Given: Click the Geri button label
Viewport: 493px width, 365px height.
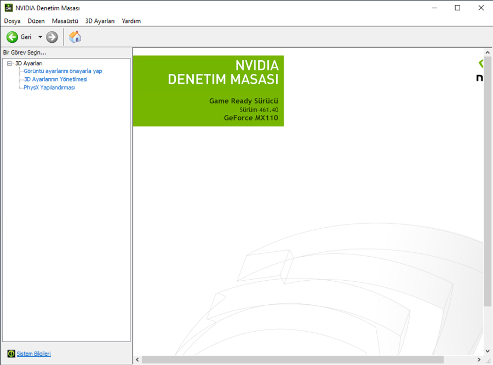Looking at the screenshot, I should pos(26,37).
